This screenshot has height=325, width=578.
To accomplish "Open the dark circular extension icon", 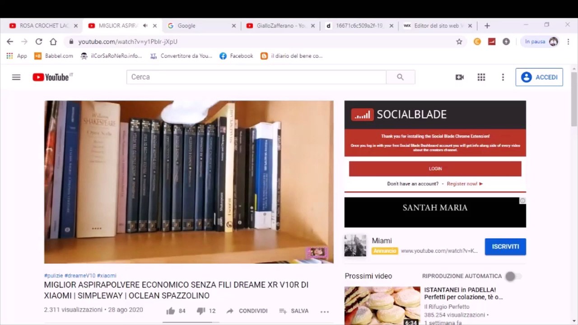I will (x=506, y=42).
